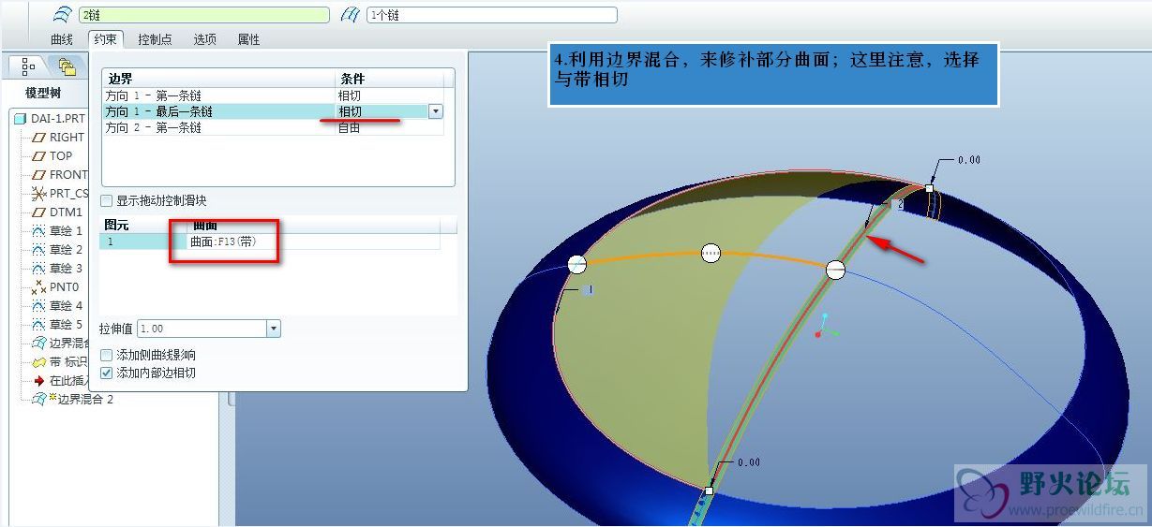Select DAI-1.PRT in the model tree
The height and width of the screenshot is (527, 1152).
tap(58, 119)
